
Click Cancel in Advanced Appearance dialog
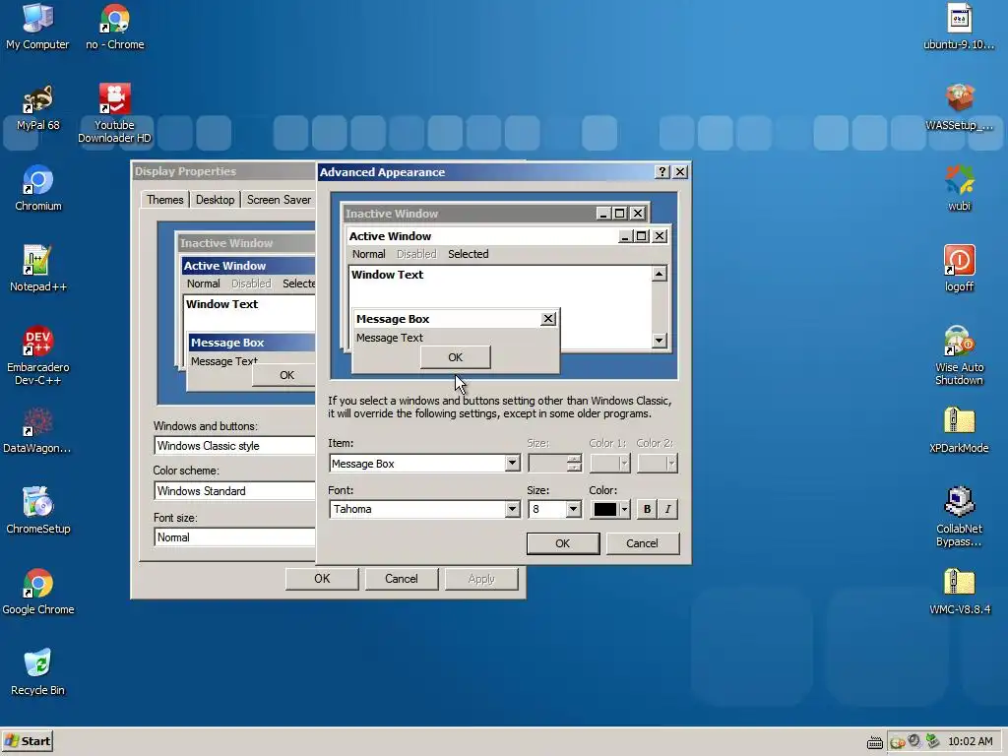[642, 543]
